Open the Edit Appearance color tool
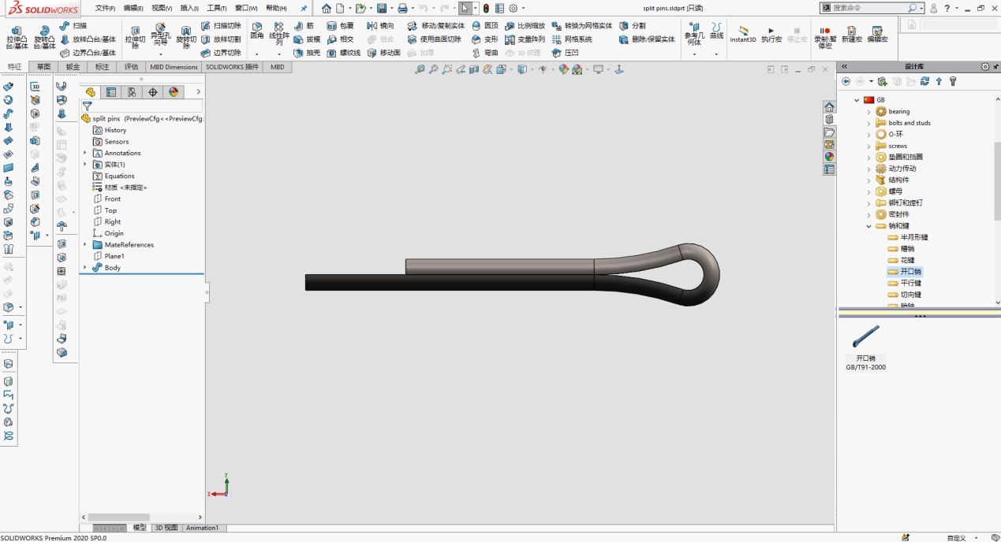This screenshot has width=1001, height=542. click(x=562, y=68)
